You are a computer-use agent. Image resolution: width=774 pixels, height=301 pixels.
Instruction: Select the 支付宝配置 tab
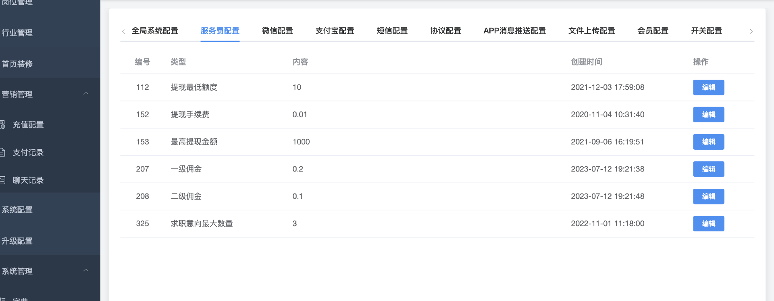pyautogui.click(x=335, y=31)
